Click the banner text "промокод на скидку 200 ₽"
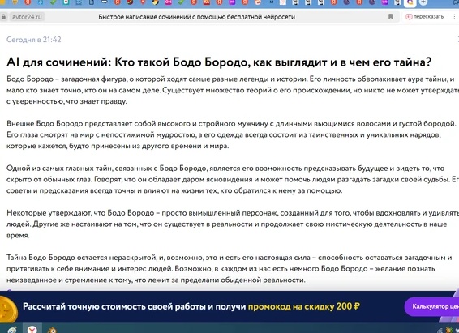This screenshot has height=333, width=459. point(303,306)
